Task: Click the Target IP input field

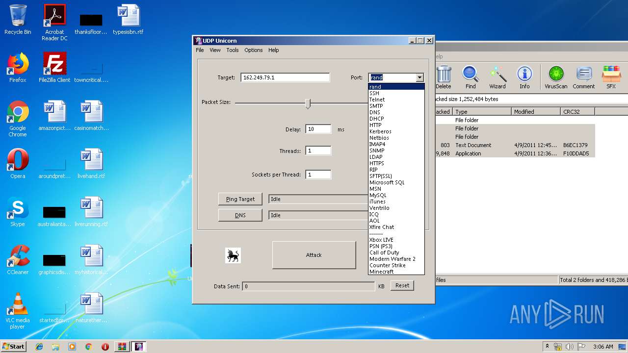Action: click(x=285, y=77)
